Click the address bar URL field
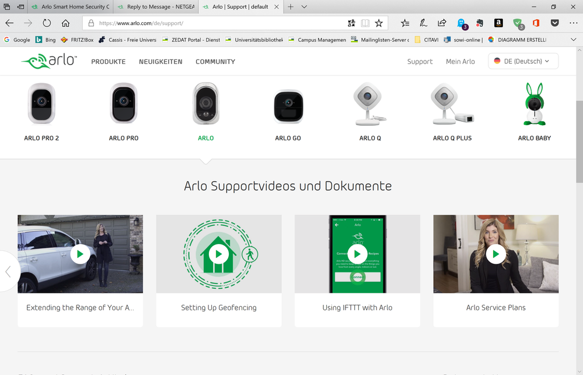Screen dimensions: 583x375 [219, 23]
